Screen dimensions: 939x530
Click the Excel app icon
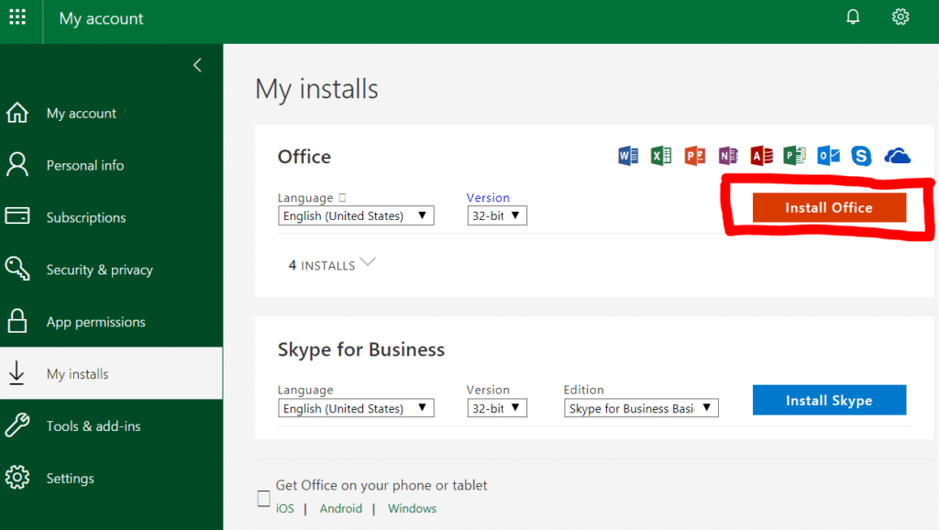[x=661, y=156]
